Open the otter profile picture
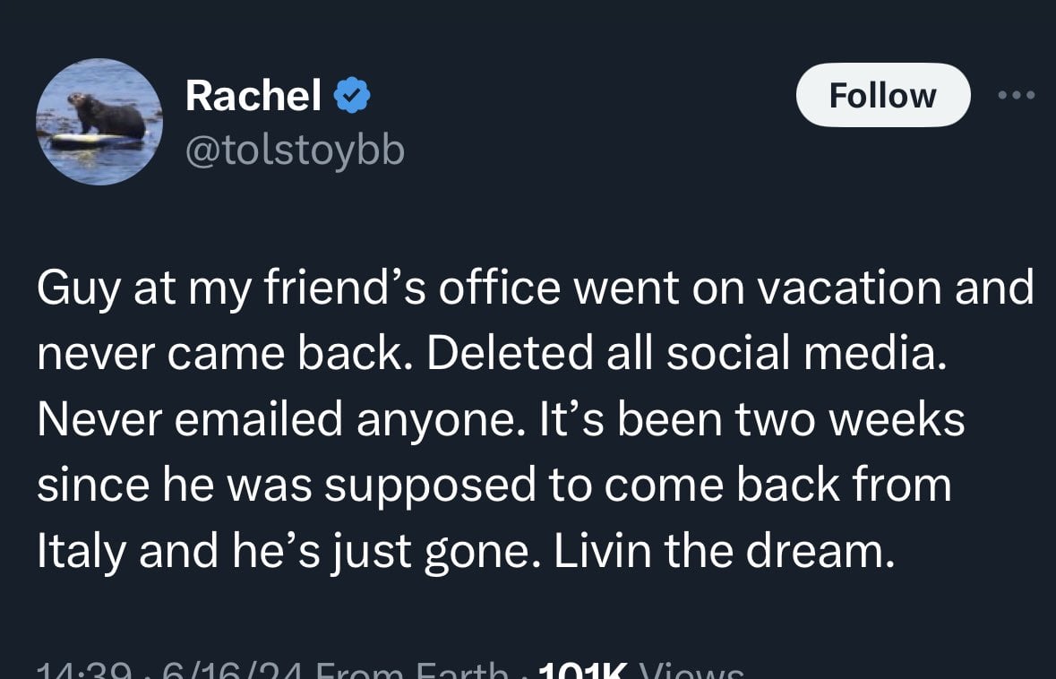Screen dimensions: 1056x679 coord(99,122)
